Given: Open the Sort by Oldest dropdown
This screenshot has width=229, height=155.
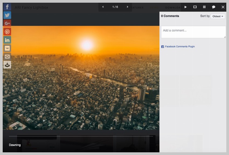Looking at the screenshot, I should 218,16.
